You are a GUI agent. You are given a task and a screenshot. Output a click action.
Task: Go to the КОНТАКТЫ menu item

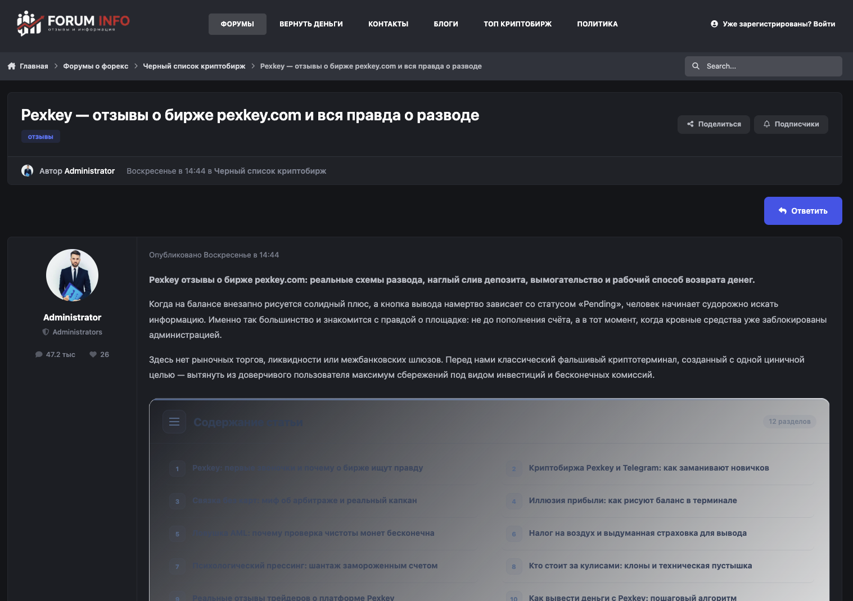[388, 24]
